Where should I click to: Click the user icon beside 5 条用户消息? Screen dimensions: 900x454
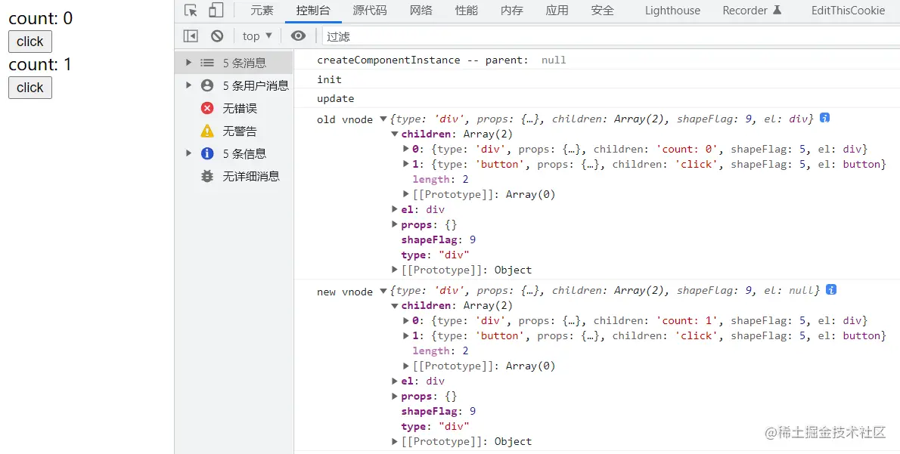click(207, 85)
